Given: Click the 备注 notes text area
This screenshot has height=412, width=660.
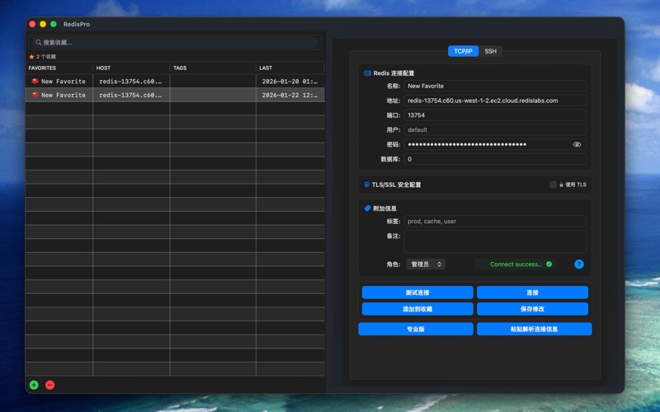Looking at the screenshot, I should pos(495,241).
